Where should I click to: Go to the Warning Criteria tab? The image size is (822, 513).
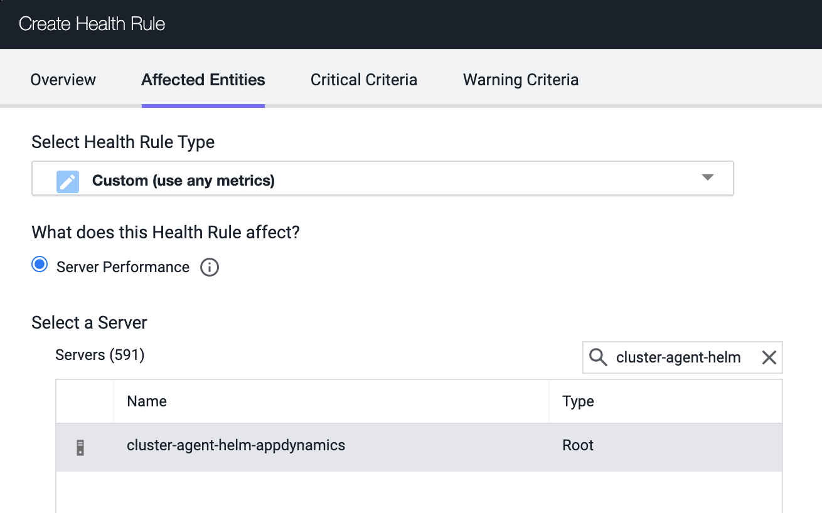click(520, 80)
